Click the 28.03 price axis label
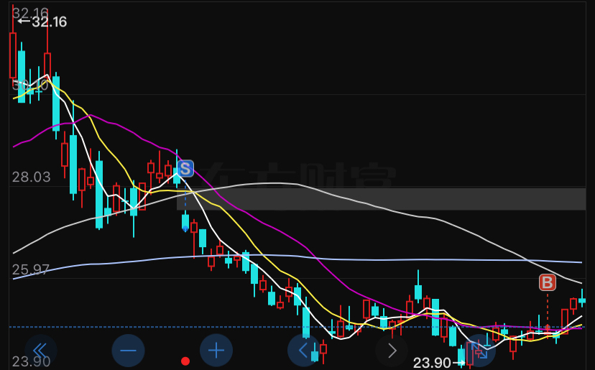 [31, 177]
